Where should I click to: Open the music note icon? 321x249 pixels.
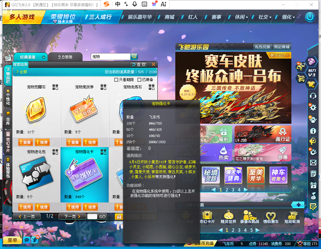(313, 196)
